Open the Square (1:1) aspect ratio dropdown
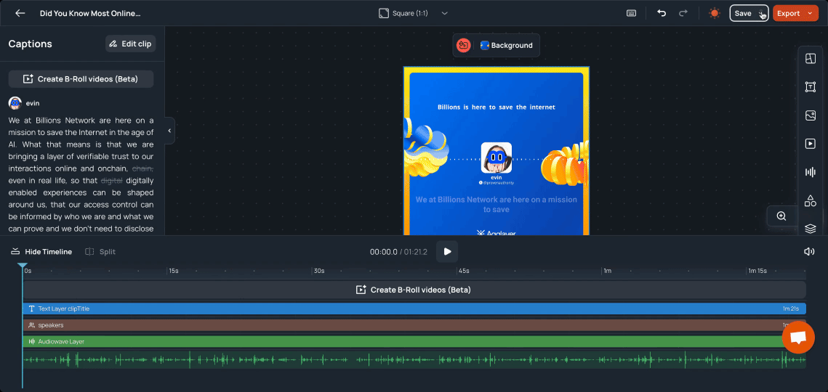Viewport: 828px width, 392px height. (414, 13)
